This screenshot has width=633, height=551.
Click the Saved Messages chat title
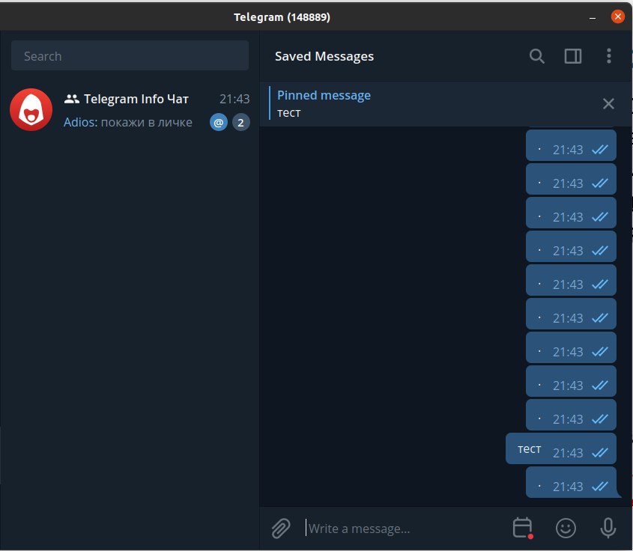click(324, 56)
